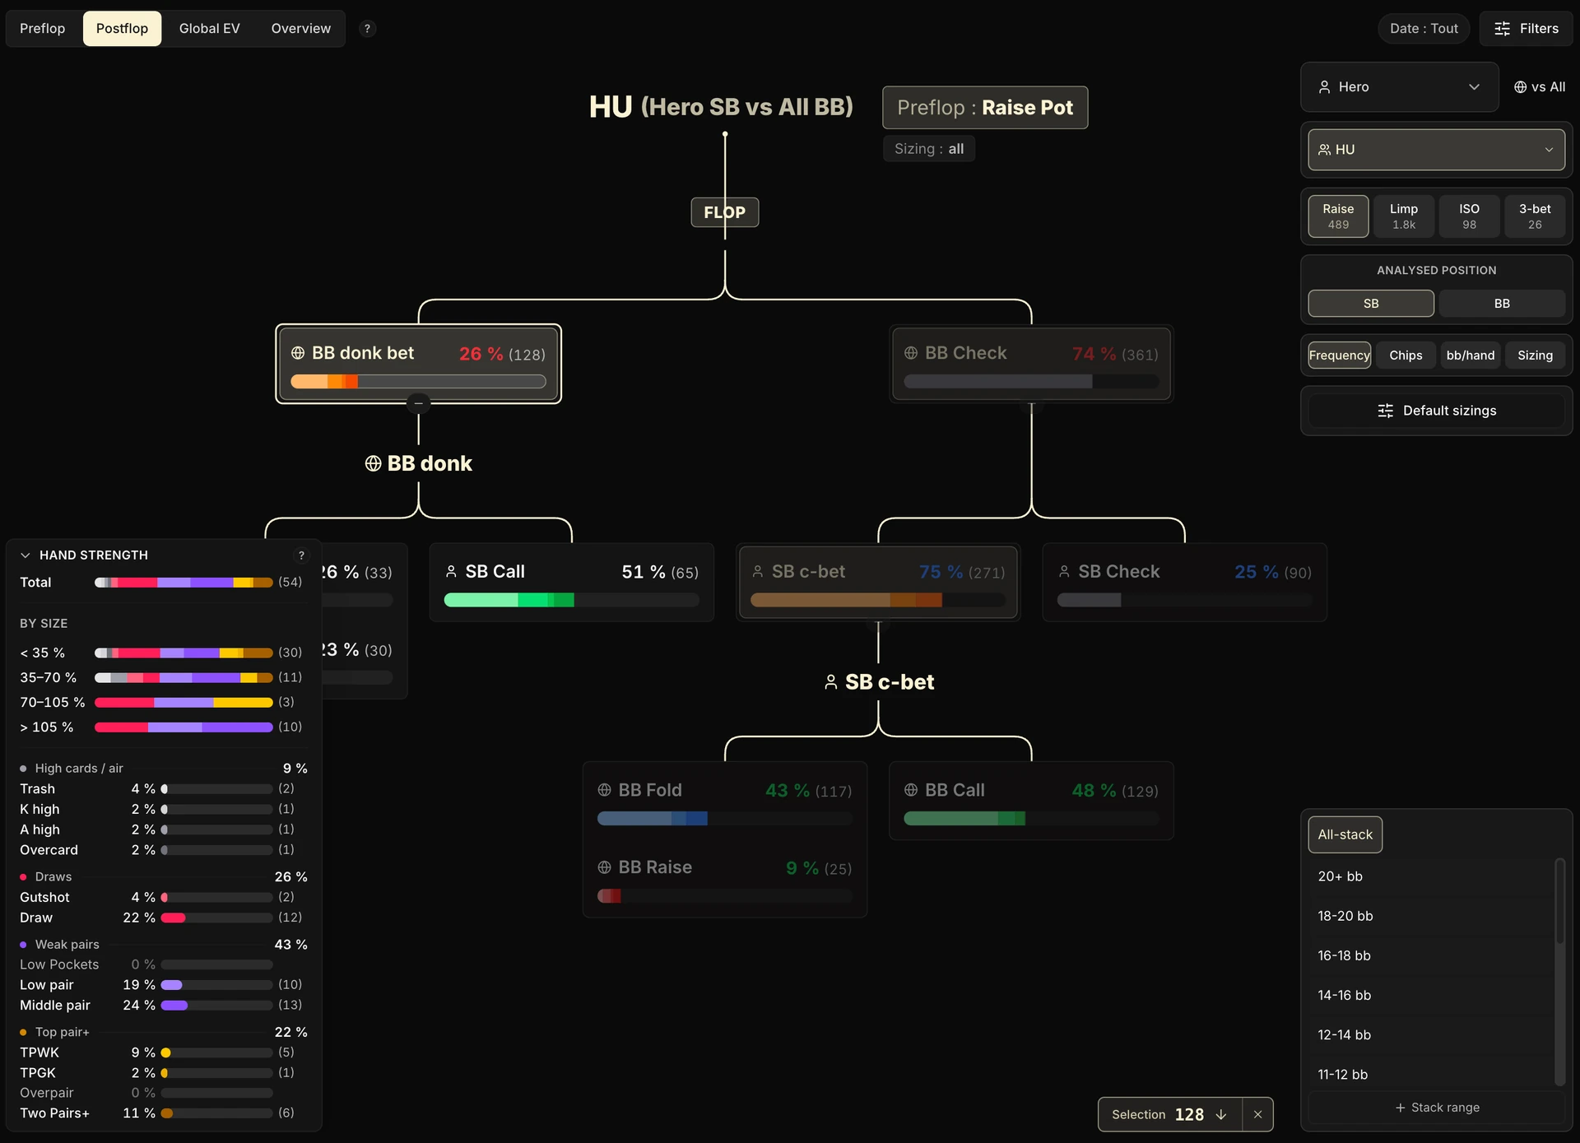Click the person icon on SB Check card
This screenshot has width=1580, height=1143.
(1064, 571)
